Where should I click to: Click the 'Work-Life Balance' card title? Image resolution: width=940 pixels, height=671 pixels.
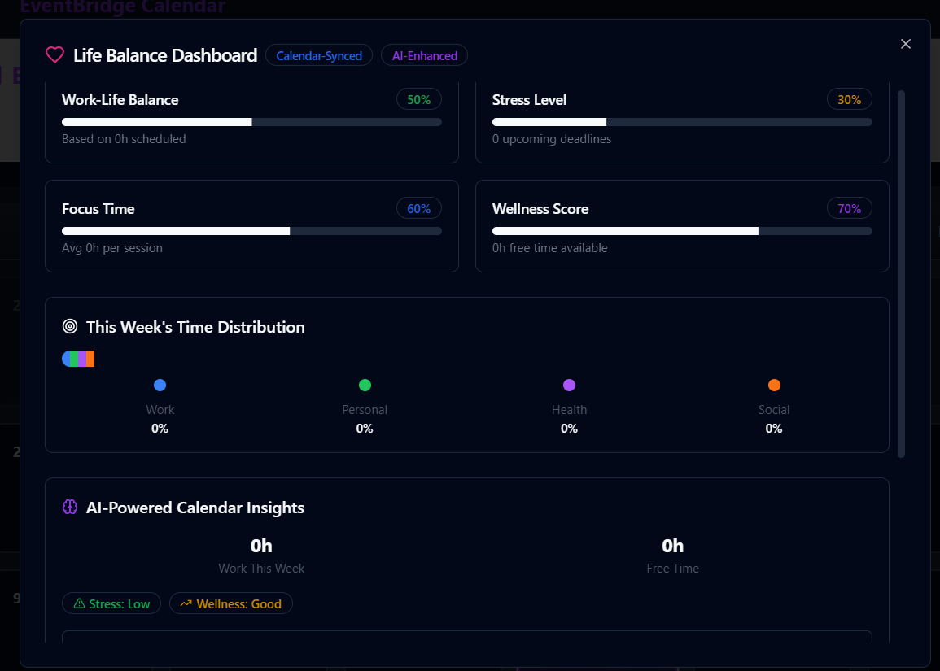pos(120,100)
